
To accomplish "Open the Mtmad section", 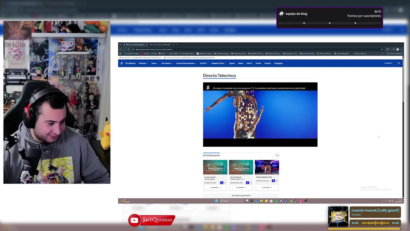I will [258, 63].
